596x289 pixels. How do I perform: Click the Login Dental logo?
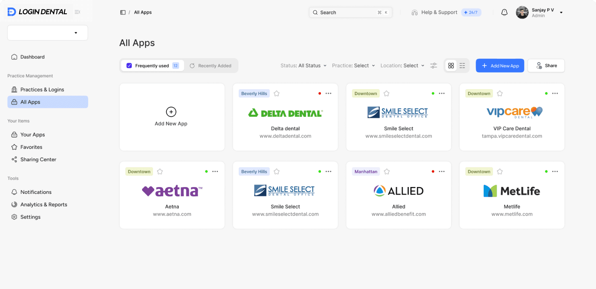click(37, 12)
